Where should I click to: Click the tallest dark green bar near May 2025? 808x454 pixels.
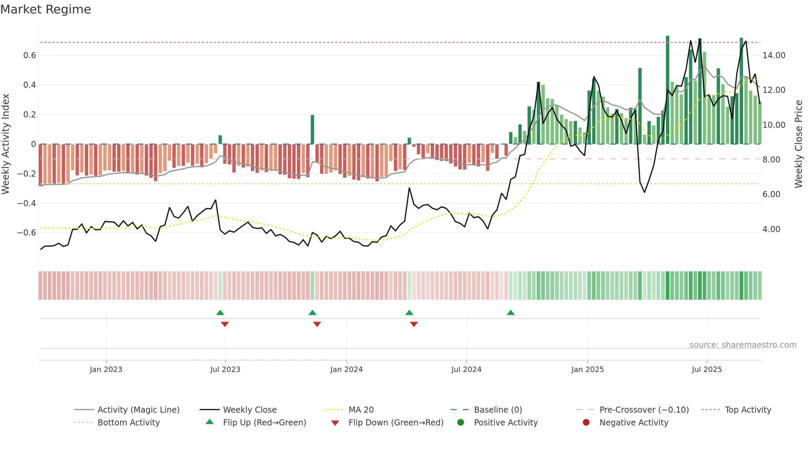[x=668, y=90]
